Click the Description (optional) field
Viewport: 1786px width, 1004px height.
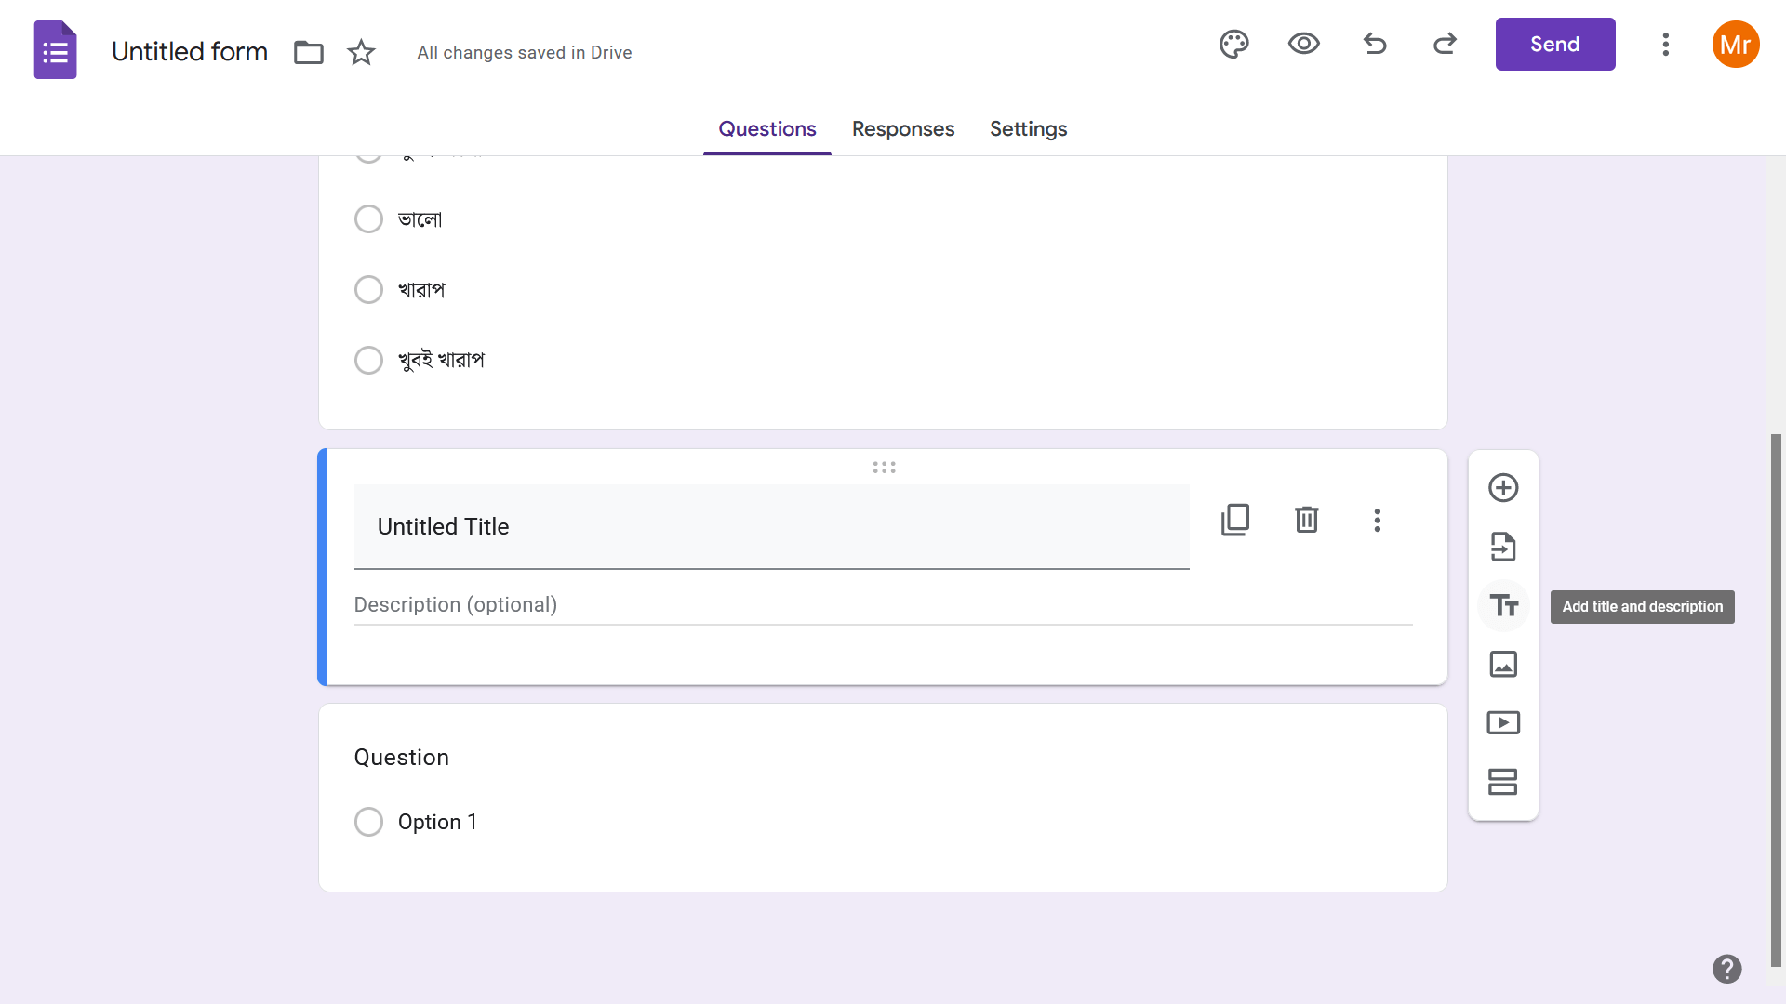click(882, 605)
